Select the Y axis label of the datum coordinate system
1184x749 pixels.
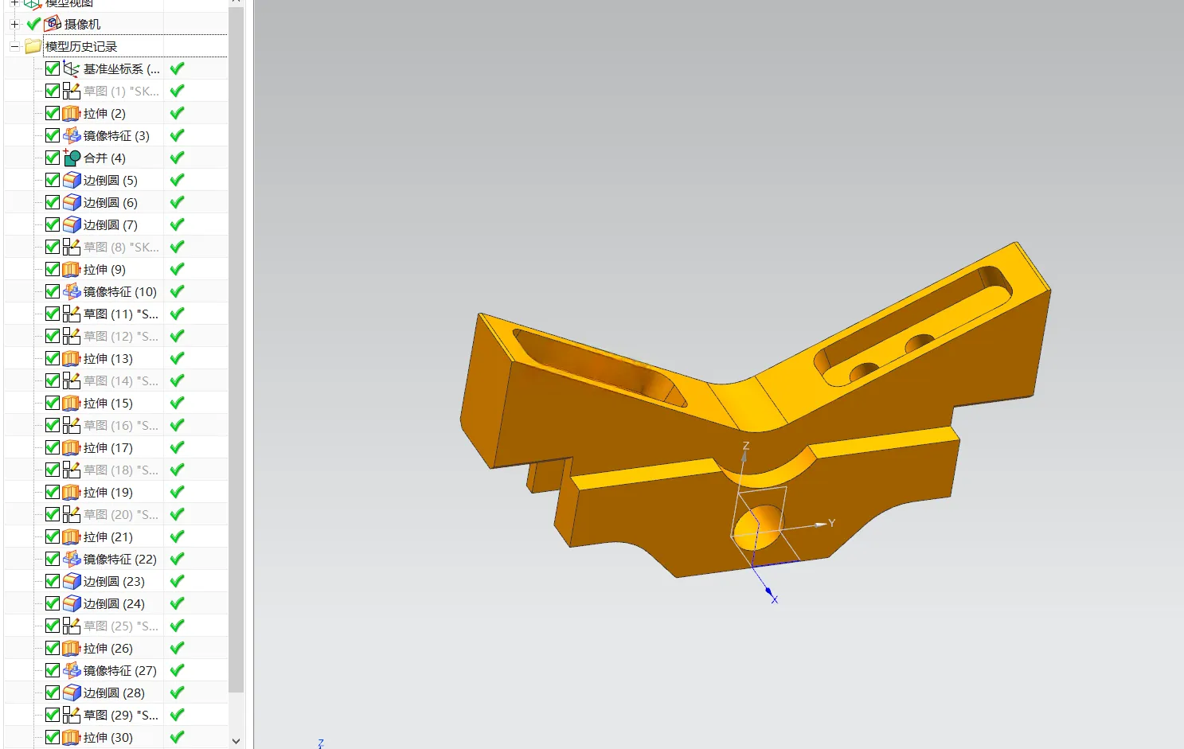pyautogui.click(x=831, y=523)
